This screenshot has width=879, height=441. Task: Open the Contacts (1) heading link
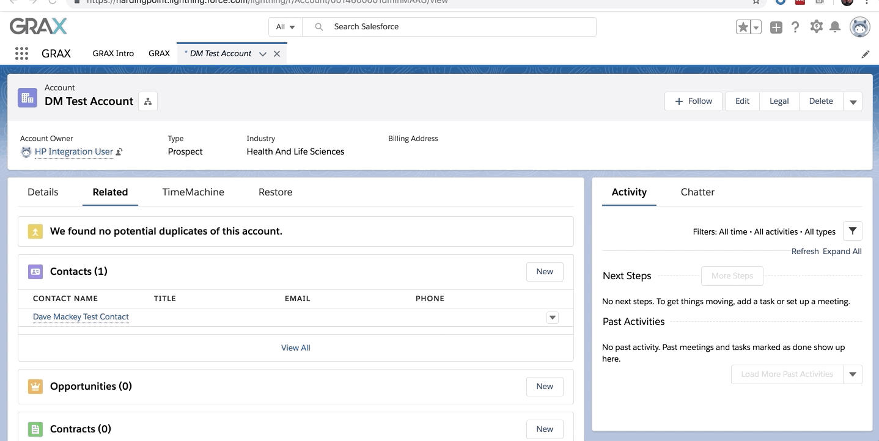pos(79,272)
